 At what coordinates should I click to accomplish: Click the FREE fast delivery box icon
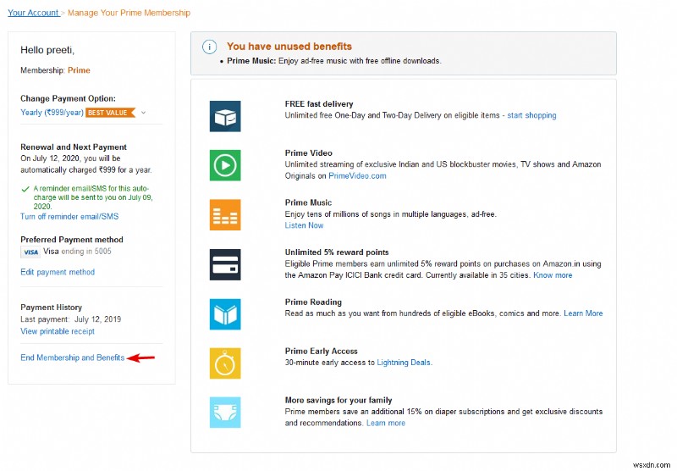(x=225, y=116)
